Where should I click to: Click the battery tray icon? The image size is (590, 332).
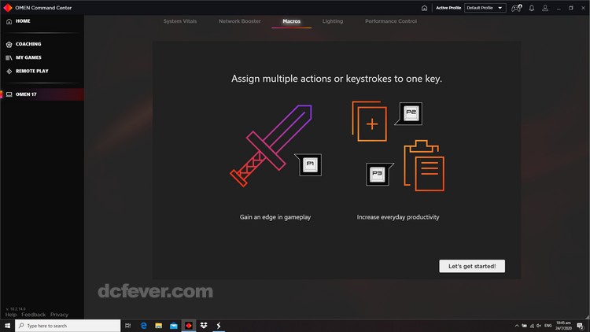tap(524, 326)
